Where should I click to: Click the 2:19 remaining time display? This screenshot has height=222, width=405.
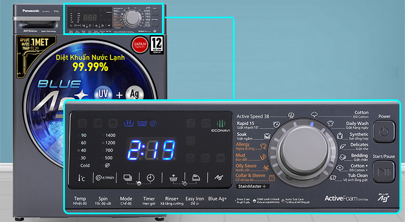click(151, 150)
